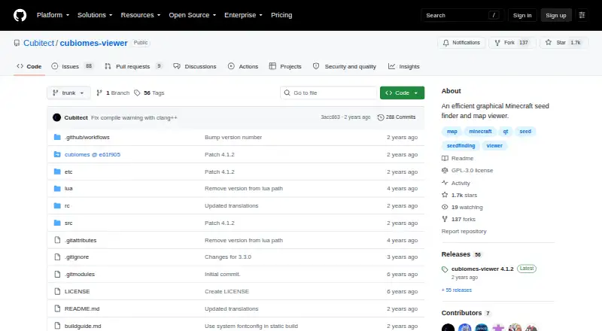
Task: Click the LICENSE file icon
Action: pyautogui.click(x=57, y=291)
